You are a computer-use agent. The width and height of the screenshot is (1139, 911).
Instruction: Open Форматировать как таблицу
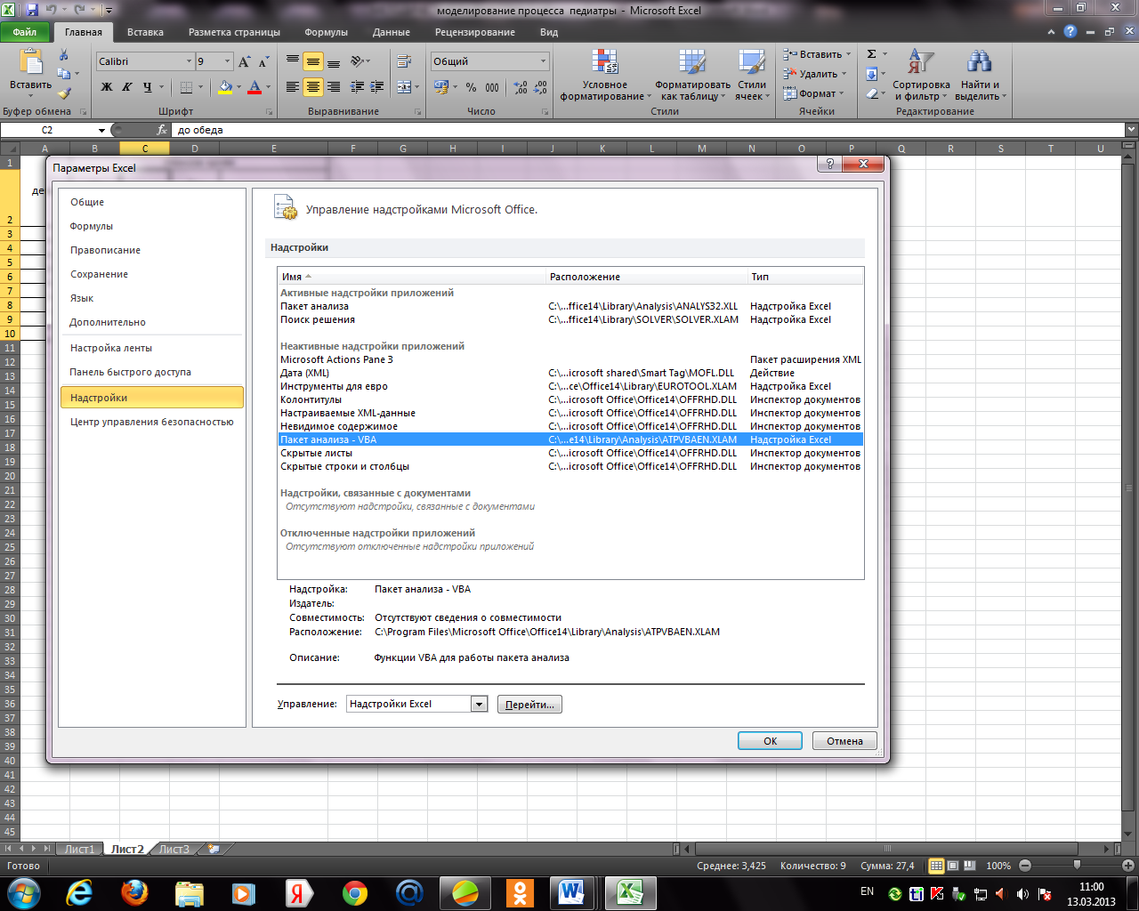click(692, 75)
